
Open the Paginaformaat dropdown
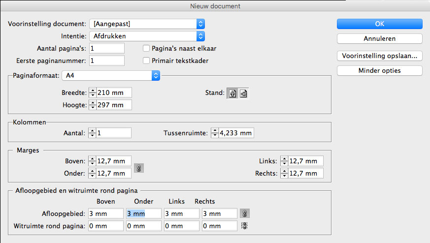click(111, 75)
